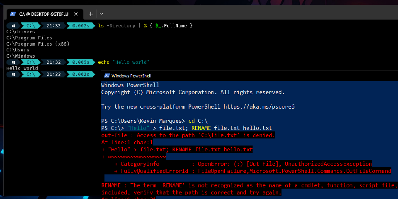Click the out-file Access denied error line
The image size is (398, 199).
(x=188, y=135)
